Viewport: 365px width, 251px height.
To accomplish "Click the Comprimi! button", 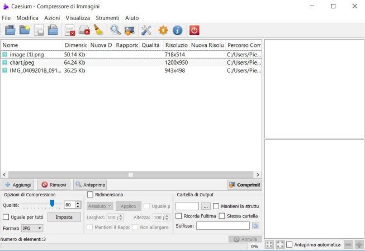I will click(x=244, y=185).
